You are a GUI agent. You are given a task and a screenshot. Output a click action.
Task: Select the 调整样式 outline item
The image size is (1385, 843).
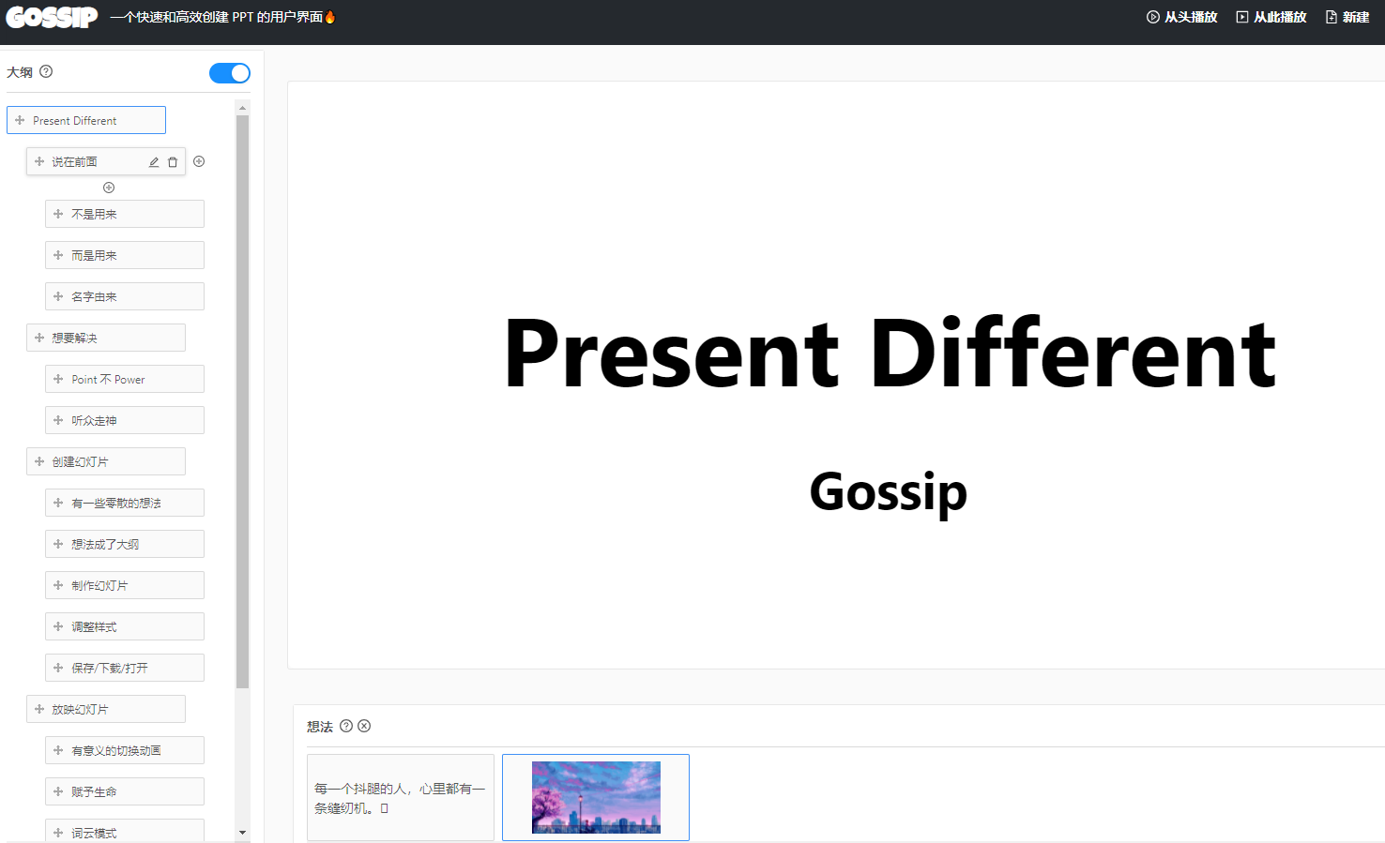pos(125,626)
